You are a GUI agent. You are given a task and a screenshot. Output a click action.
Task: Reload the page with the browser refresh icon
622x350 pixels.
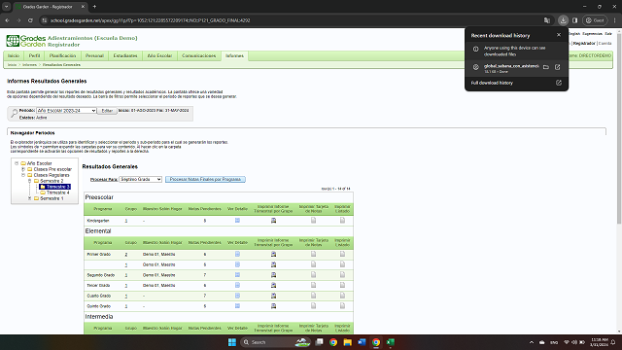click(x=30, y=20)
